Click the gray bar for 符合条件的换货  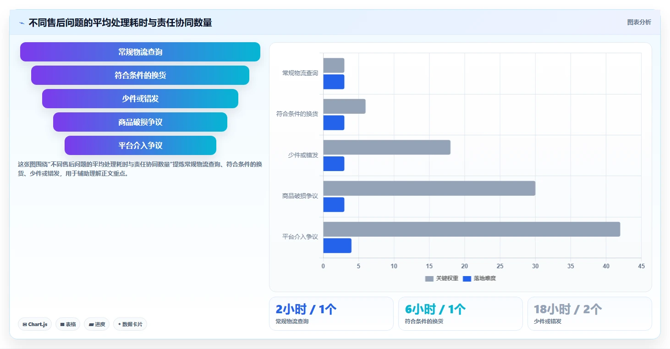(345, 106)
